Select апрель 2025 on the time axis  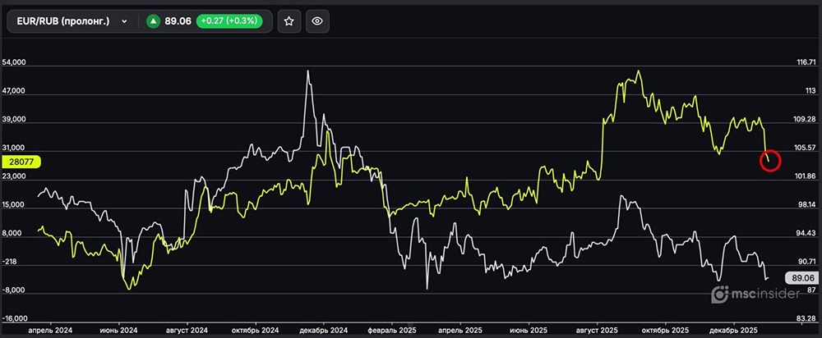pos(459,331)
